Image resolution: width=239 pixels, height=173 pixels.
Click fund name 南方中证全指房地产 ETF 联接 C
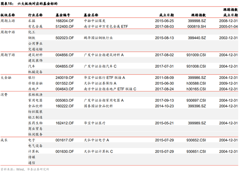tap(110, 89)
